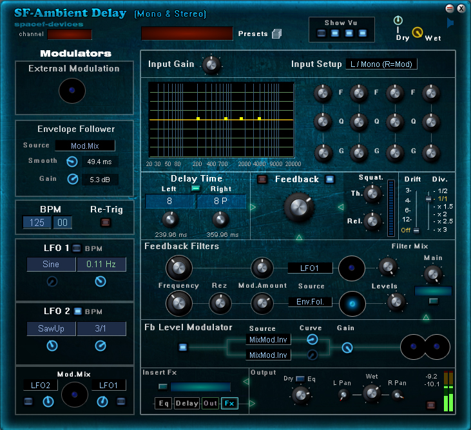The width and height of the screenshot is (471, 430).
Task: Open the Presets list icon
Action: point(276,34)
